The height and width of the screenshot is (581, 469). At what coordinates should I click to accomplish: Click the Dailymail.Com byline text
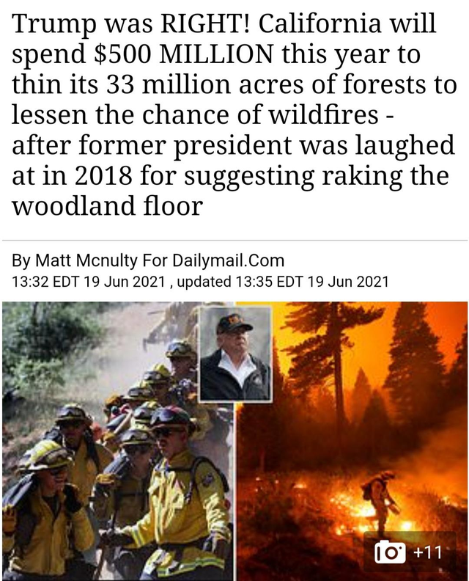coord(229,260)
